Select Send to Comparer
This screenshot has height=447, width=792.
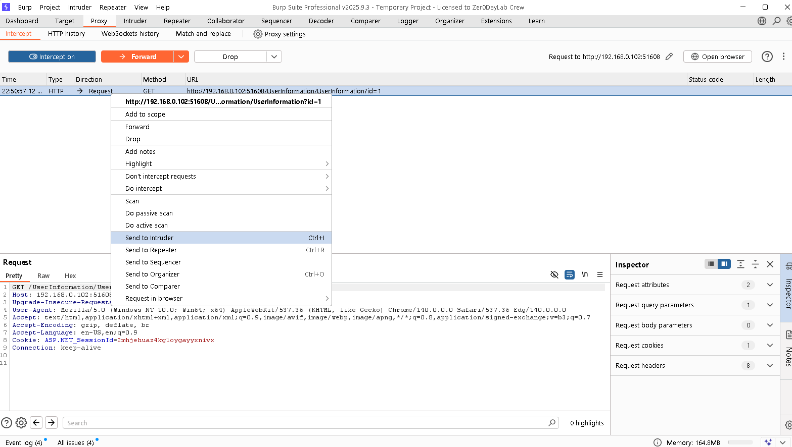tap(221, 287)
